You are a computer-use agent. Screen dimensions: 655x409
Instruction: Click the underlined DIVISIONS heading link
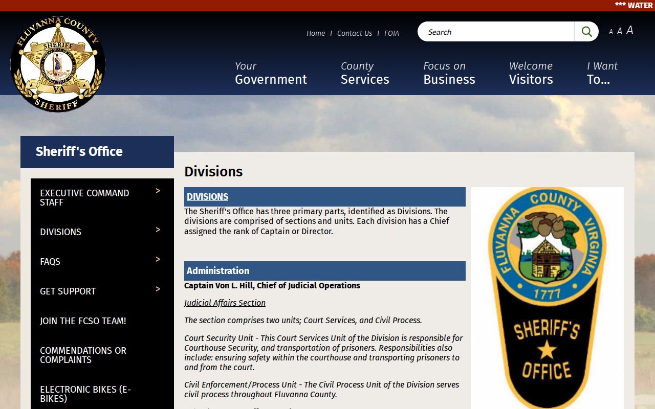tap(207, 197)
